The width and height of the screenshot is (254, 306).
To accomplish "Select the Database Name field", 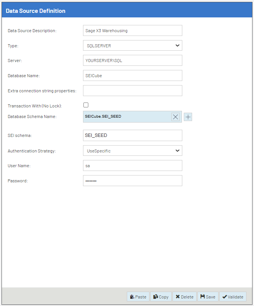I will point(132,76).
